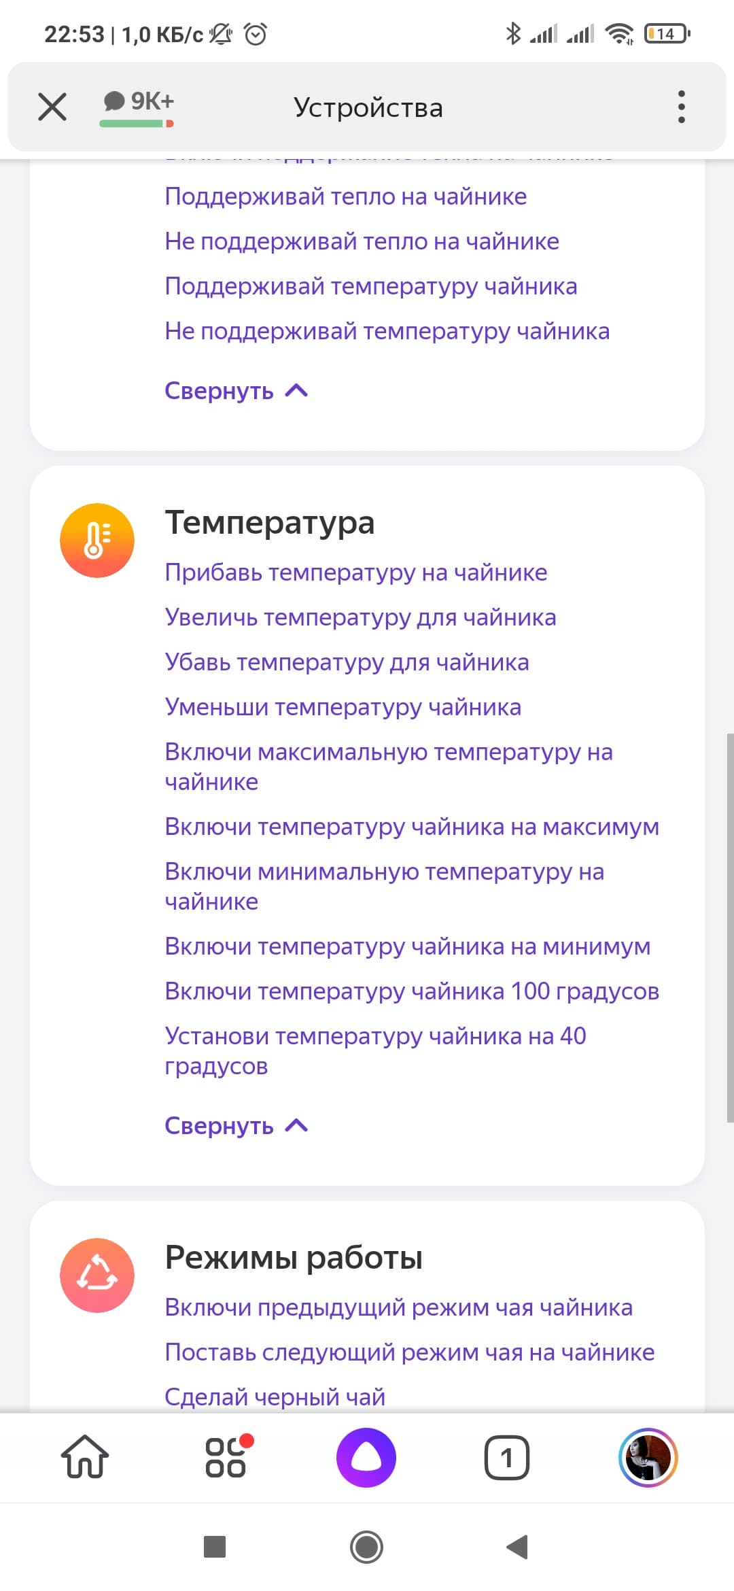The width and height of the screenshot is (734, 1591).
Task: Collapse the Температура command list via Свернуть
Action: coord(236,1126)
